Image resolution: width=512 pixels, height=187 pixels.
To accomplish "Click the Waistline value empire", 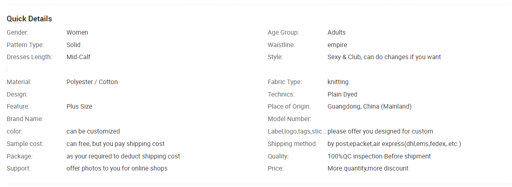I will point(337,45).
